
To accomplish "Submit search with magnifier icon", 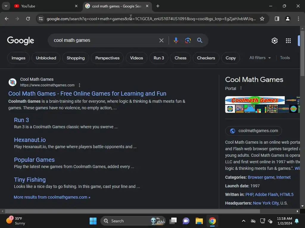I will (200, 40).
